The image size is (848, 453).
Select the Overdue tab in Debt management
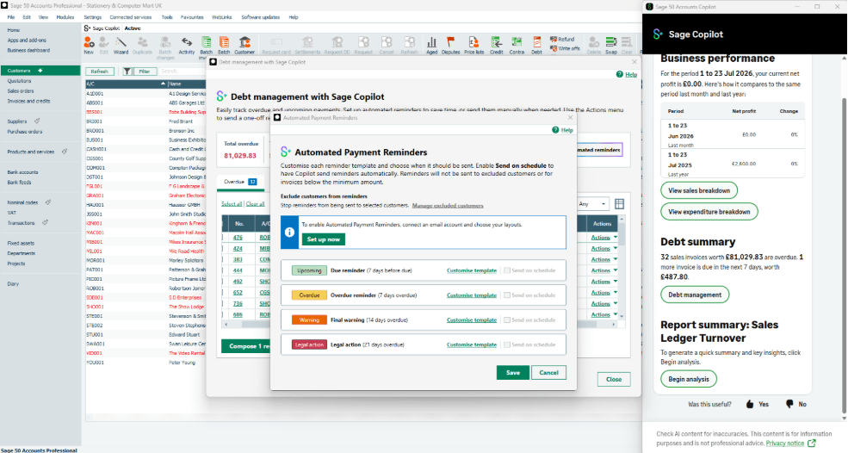[x=240, y=182]
